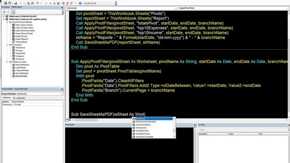The width and height of the screenshot is (290, 163).
Task: Click the blue Help question mark icon
Action: 80,3
